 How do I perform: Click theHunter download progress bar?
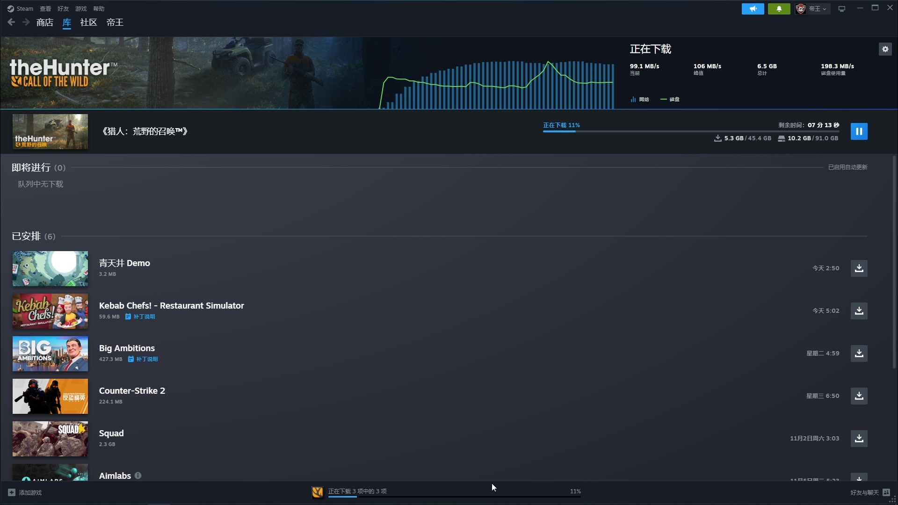click(691, 131)
